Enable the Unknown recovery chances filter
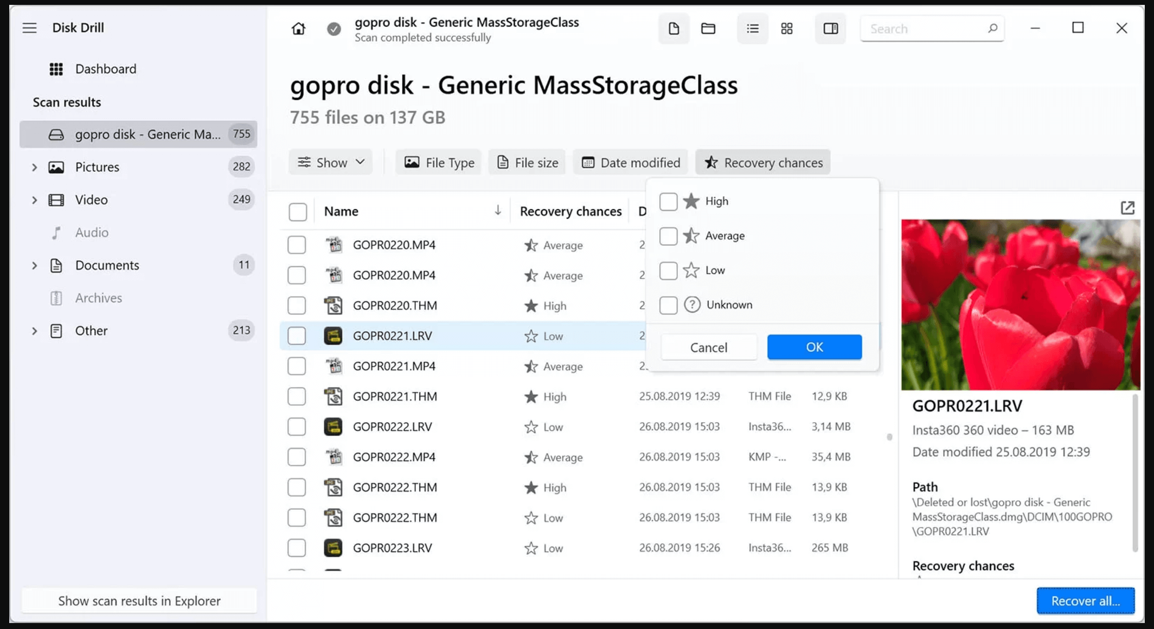 pyautogui.click(x=668, y=305)
